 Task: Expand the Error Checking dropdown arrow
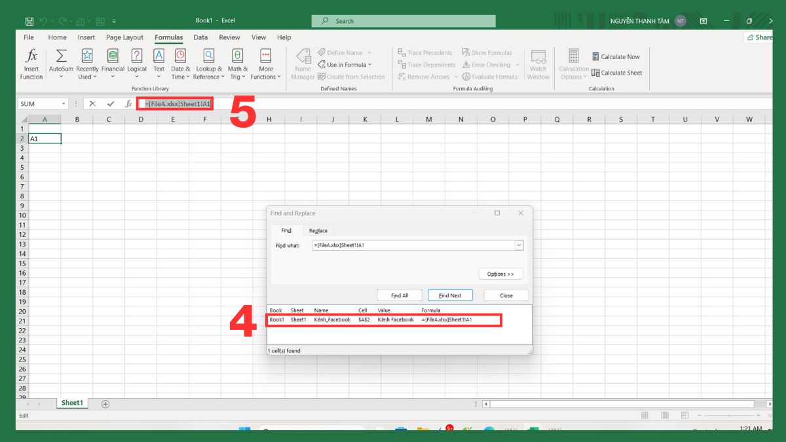click(x=517, y=65)
